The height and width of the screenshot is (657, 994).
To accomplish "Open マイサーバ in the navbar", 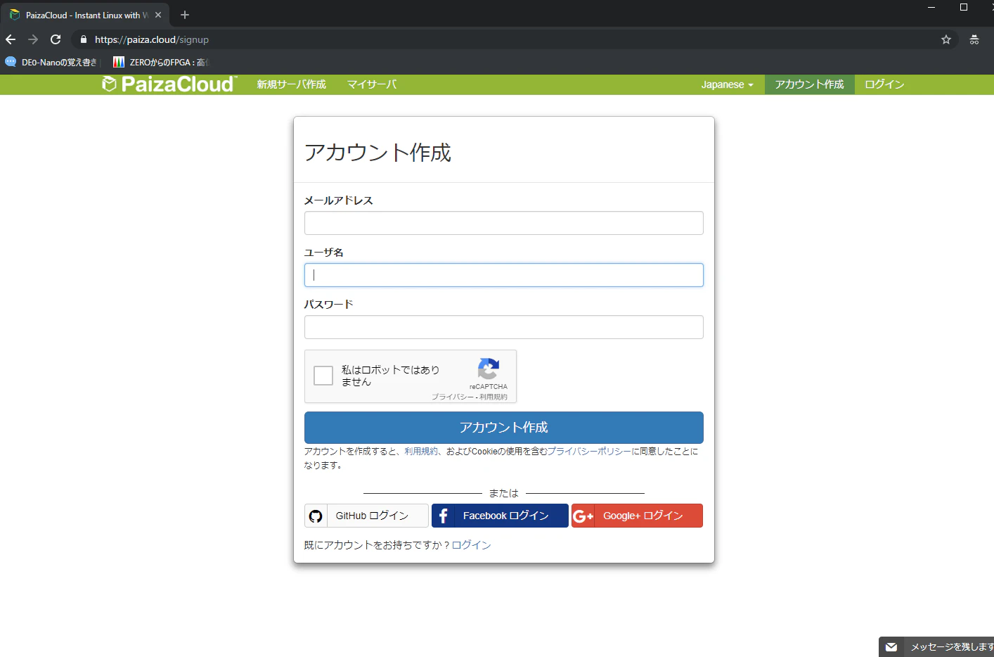I will tap(372, 84).
